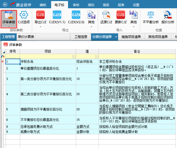Image resolution: width=177 pixels, height=148 pixels.
Task: Switch to 报表 ribbon tab
Action: pyautogui.click(x=121, y=5)
